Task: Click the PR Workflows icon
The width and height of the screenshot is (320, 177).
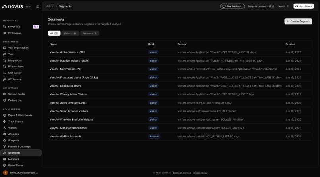Action: click(4, 67)
